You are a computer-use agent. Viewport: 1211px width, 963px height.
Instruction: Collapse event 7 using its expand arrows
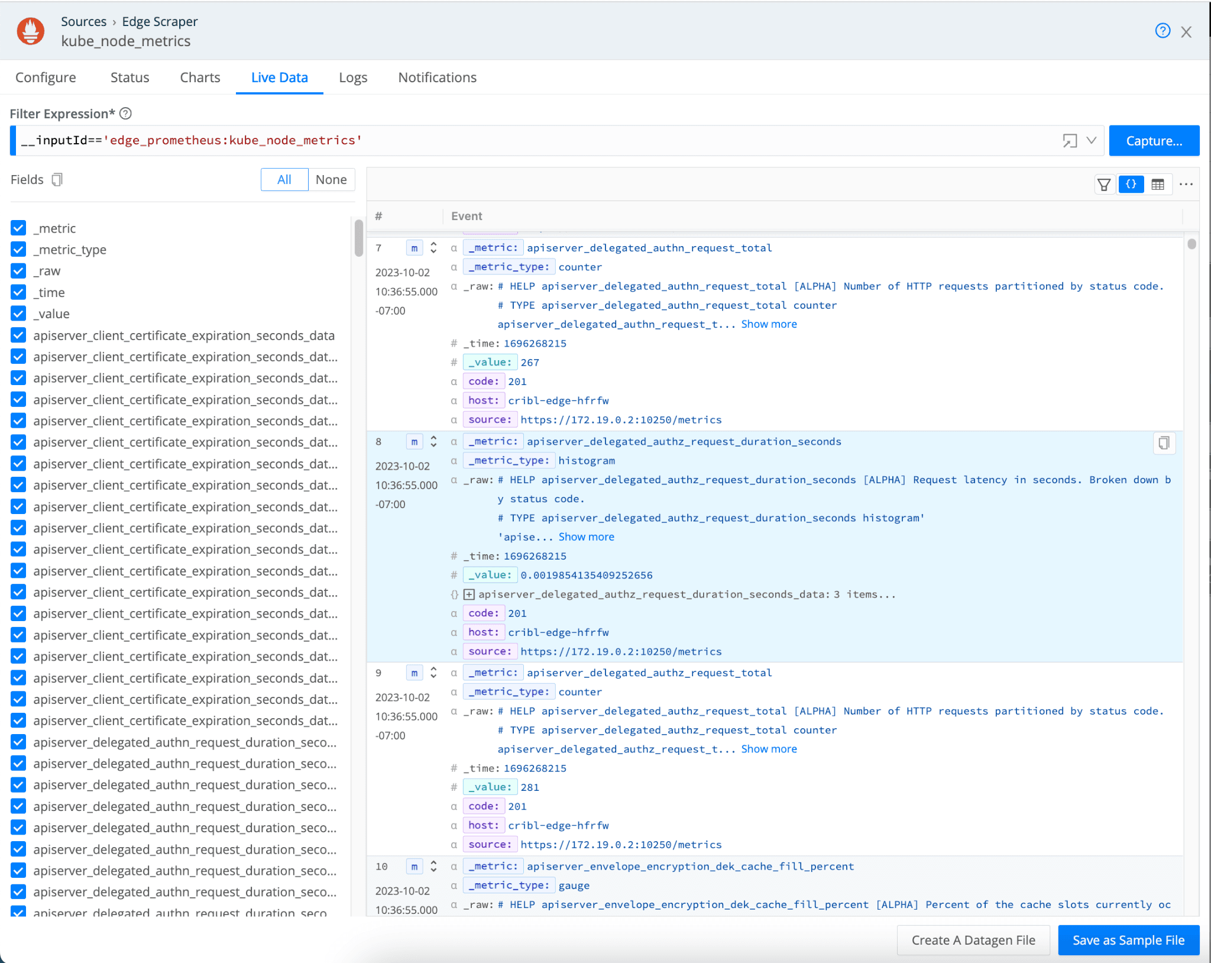click(x=433, y=248)
